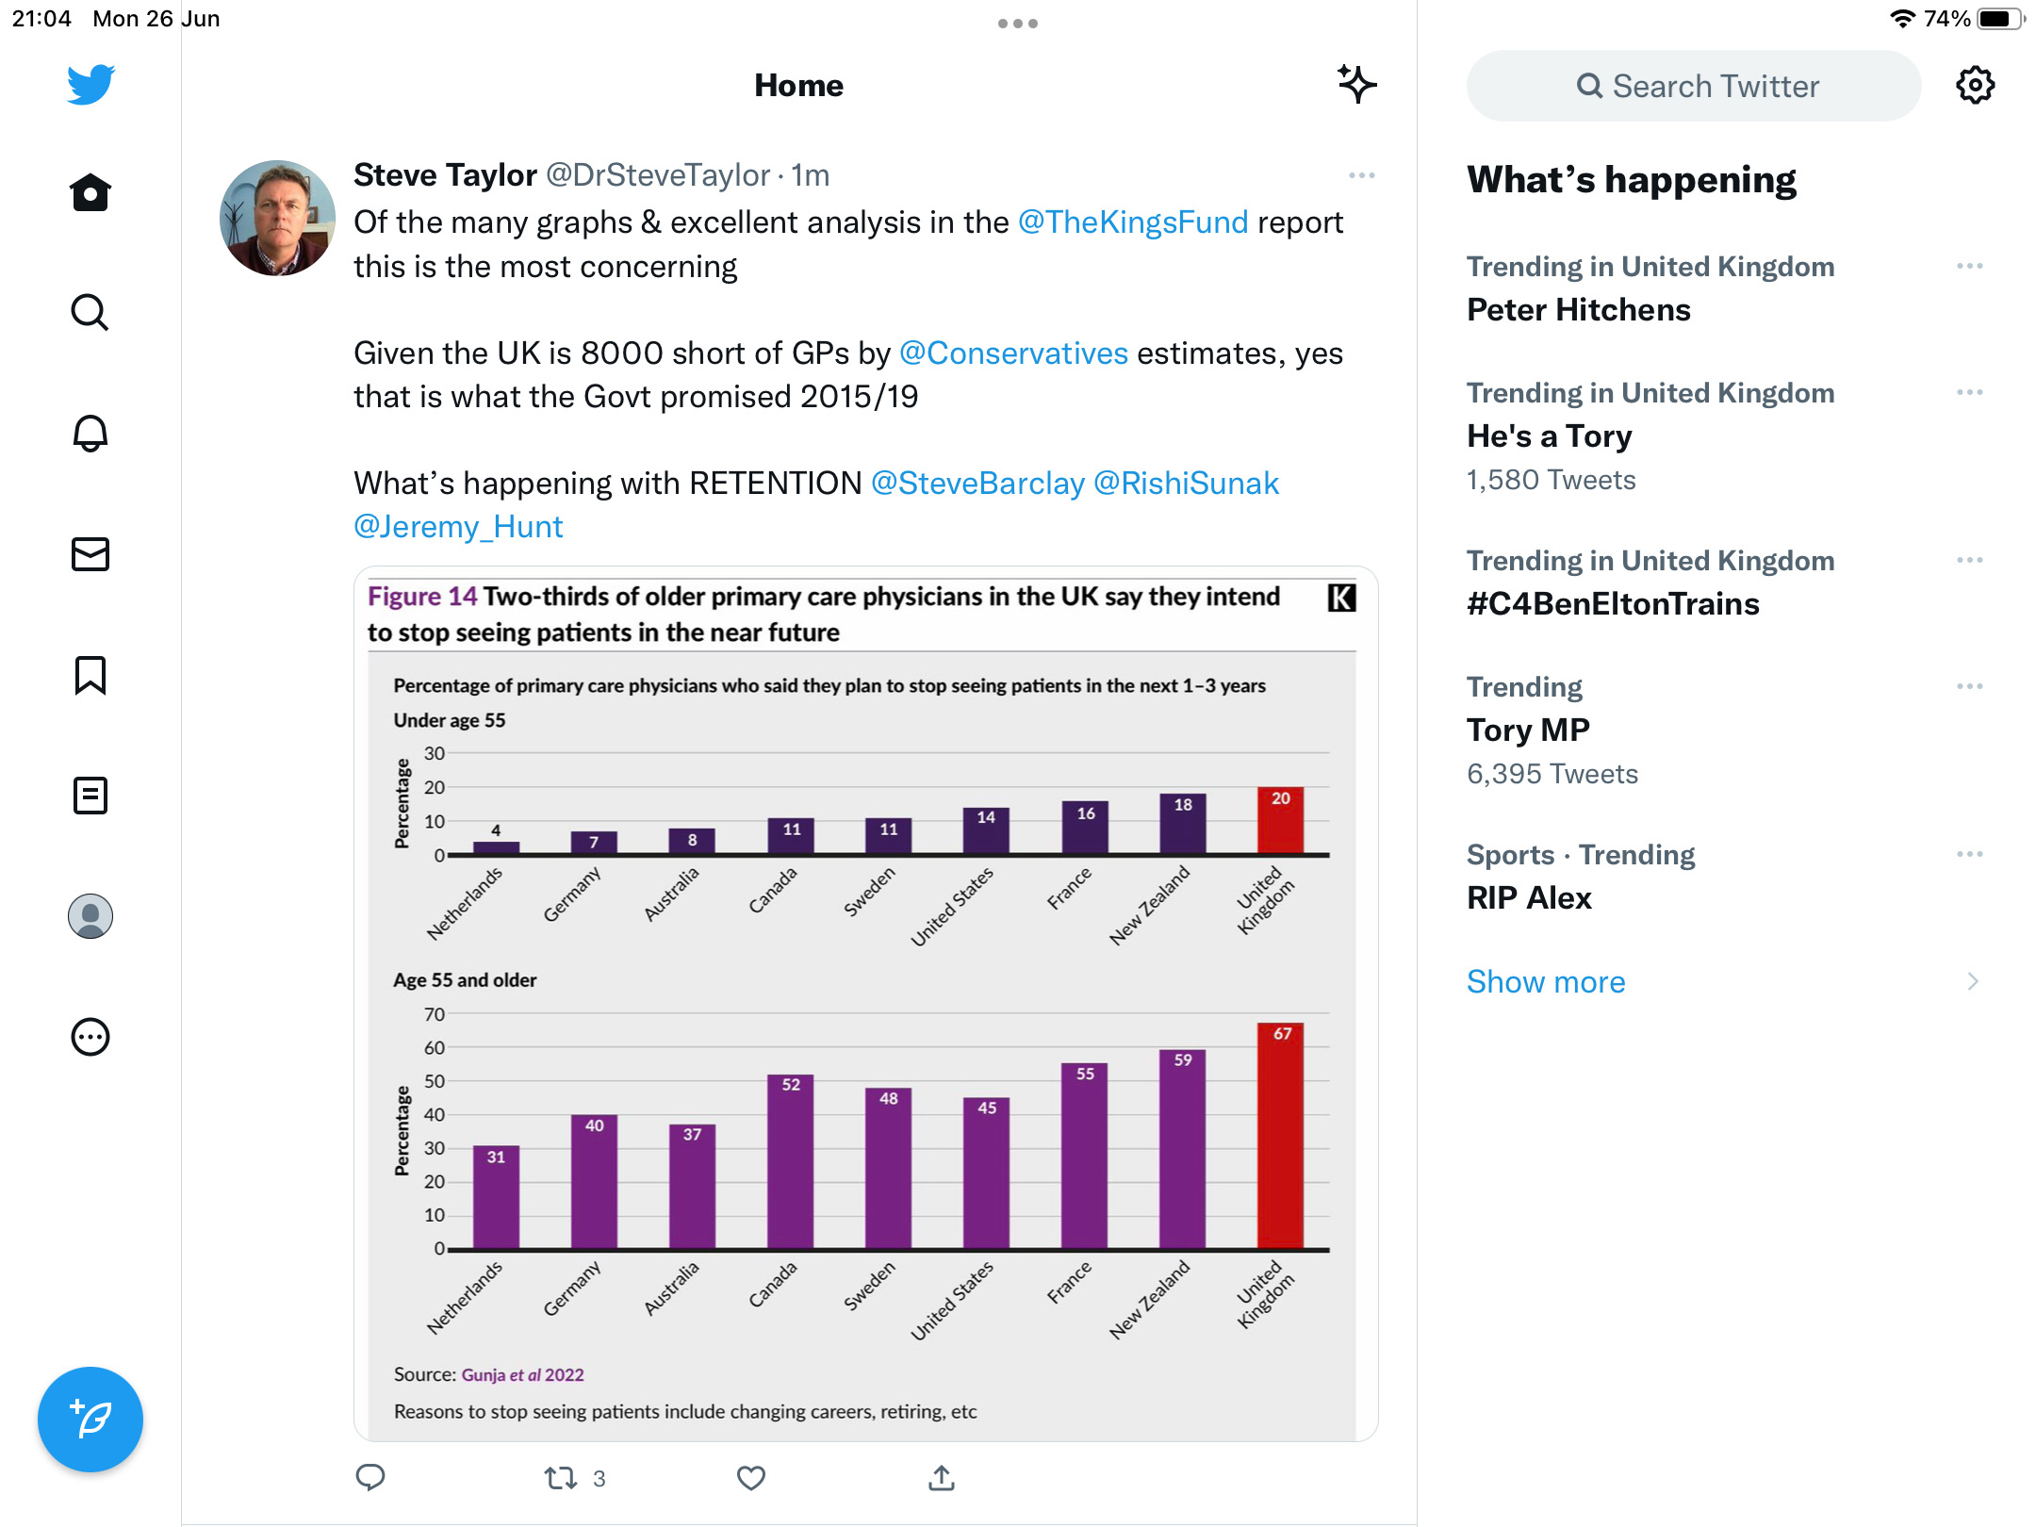Tap the multitasking three dots at top

tap(1018, 24)
